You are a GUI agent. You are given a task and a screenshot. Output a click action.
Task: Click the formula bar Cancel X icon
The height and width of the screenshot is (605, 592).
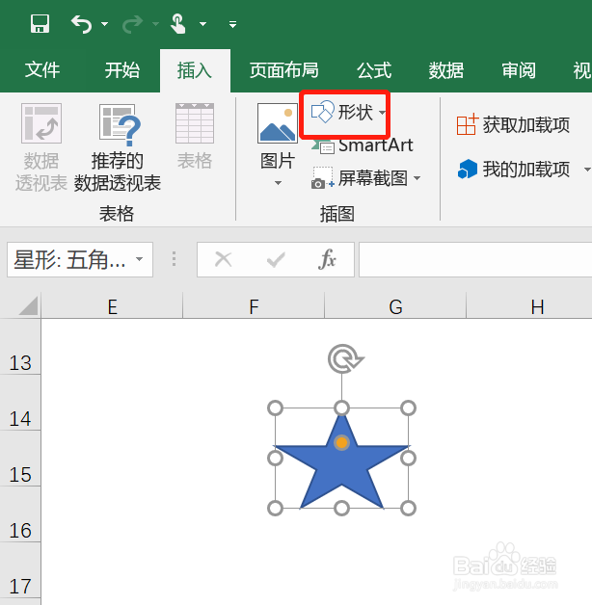(x=224, y=259)
